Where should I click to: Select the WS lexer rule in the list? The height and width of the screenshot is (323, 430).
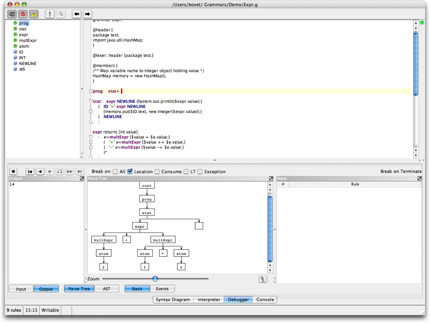[x=22, y=69]
